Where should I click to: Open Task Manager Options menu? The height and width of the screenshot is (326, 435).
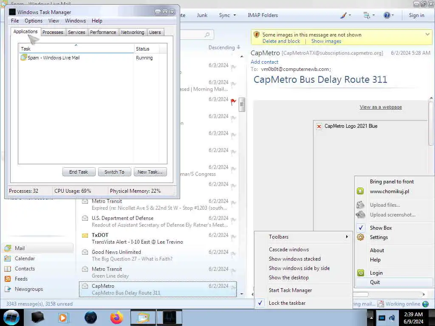click(x=34, y=21)
